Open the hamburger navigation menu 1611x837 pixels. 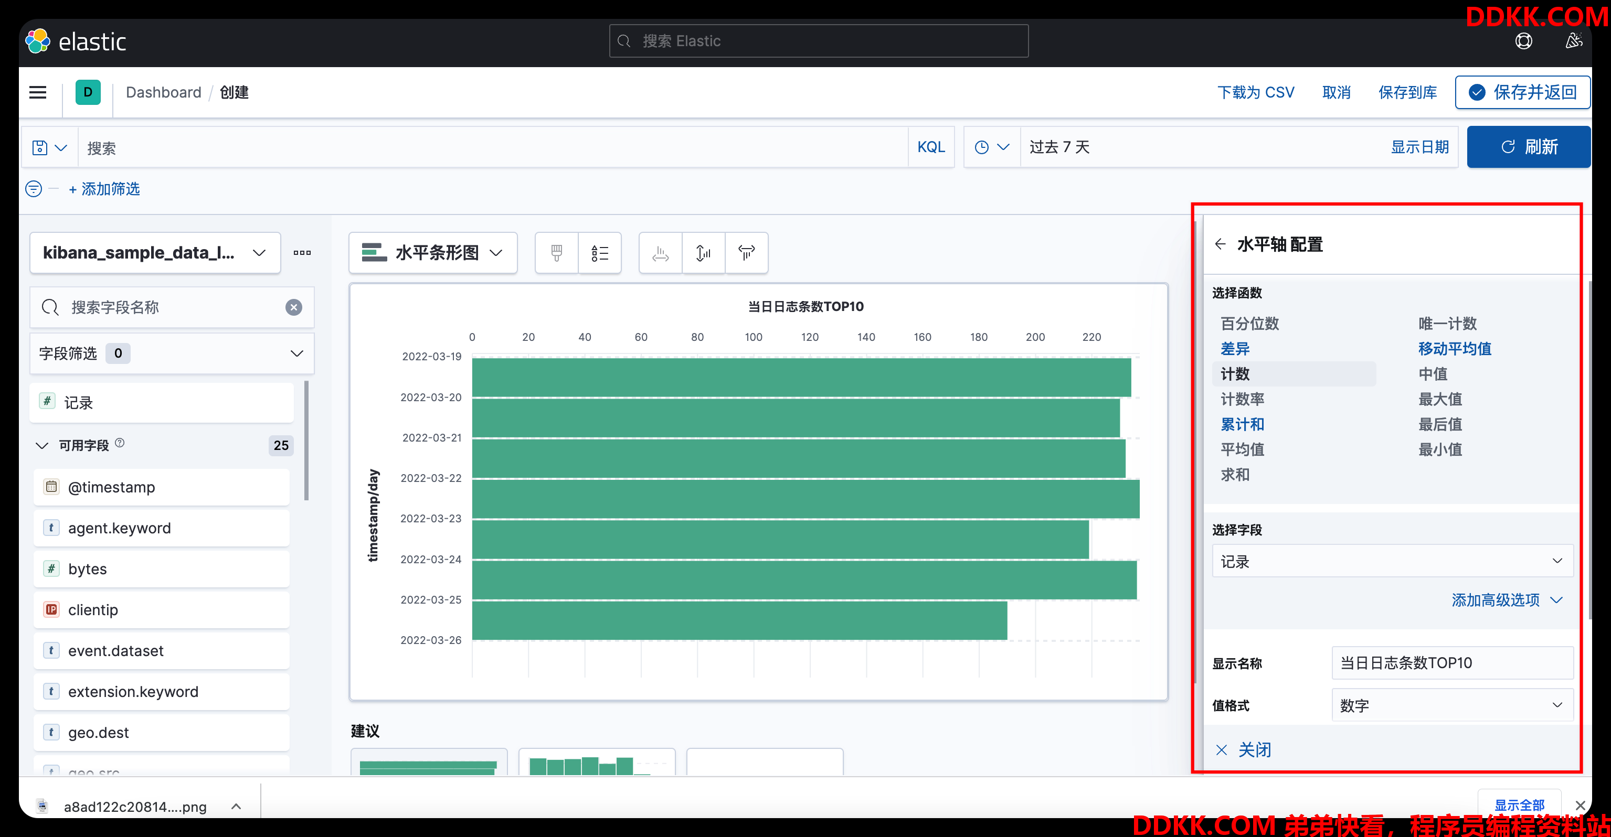point(38,92)
